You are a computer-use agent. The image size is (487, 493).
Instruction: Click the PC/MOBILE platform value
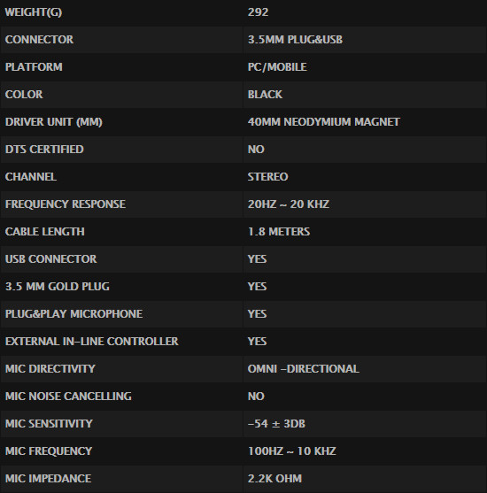[277, 67]
